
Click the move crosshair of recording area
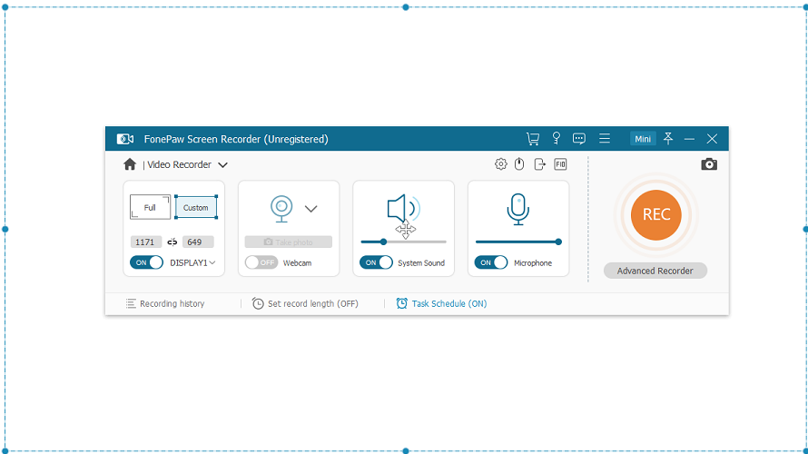pyautogui.click(x=406, y=230)
